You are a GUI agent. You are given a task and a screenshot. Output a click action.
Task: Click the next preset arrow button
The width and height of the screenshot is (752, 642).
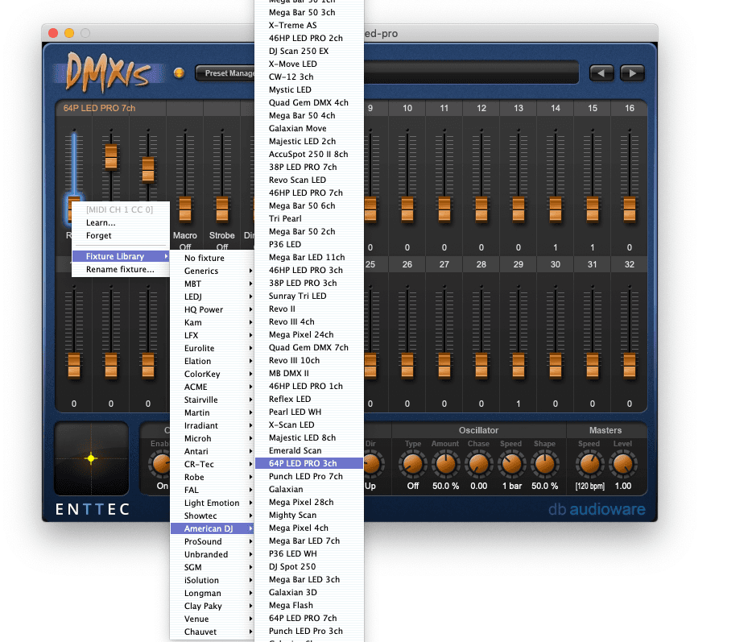(632, 72)
